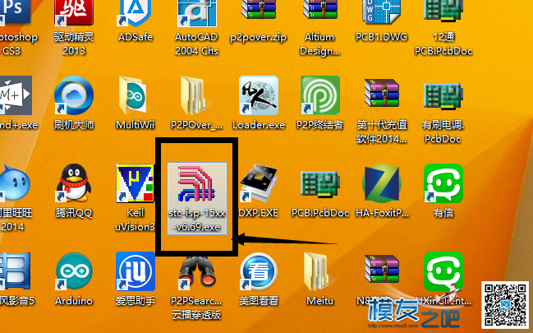533x333 pixels.
Task: Open the P2P终结者 shortcut
Action: tap(320, 95)
